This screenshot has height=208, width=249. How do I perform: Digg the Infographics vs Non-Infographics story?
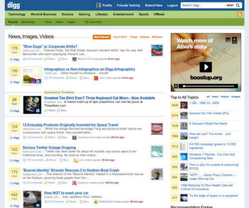tap(14, 82)
